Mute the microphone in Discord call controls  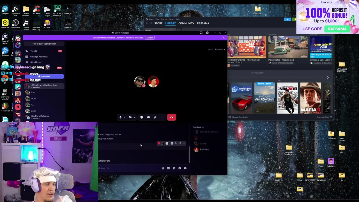120,117
